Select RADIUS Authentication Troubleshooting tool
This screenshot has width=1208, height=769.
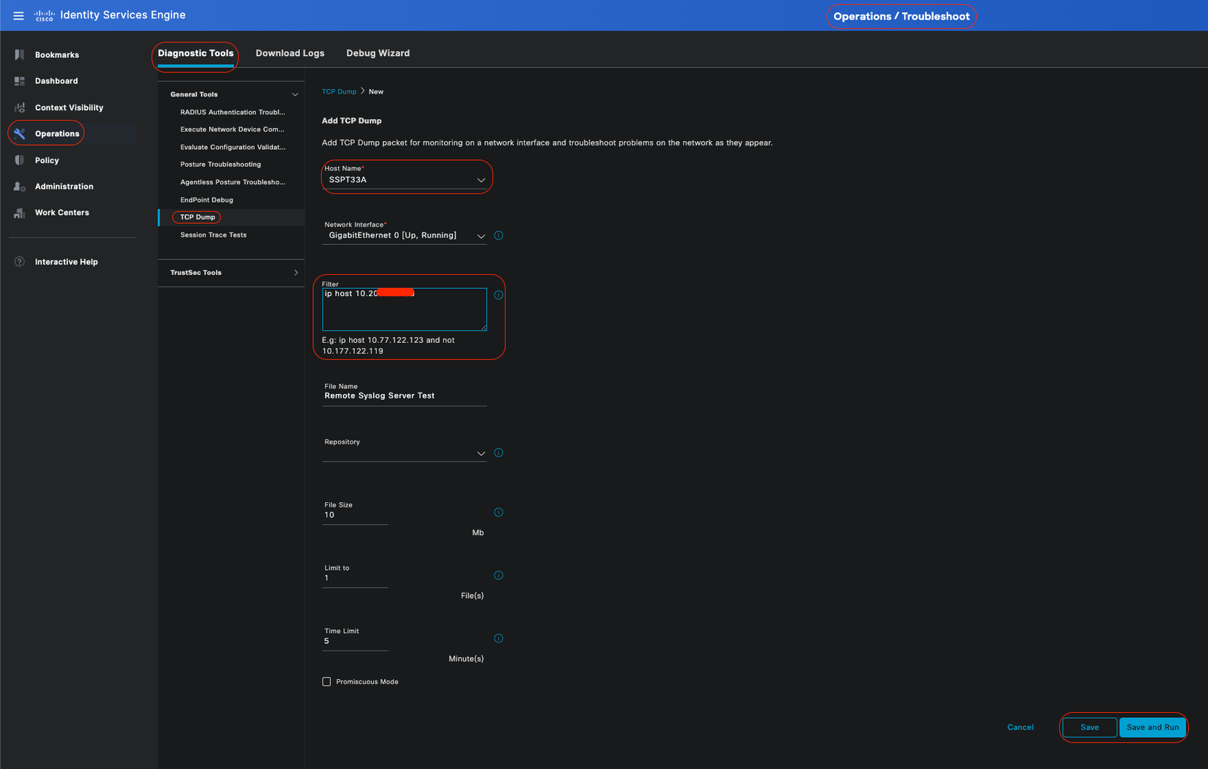point(233,112)
